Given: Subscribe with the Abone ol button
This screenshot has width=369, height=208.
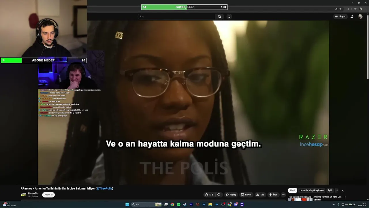Looking at the screenshot, I should (48, 195).
